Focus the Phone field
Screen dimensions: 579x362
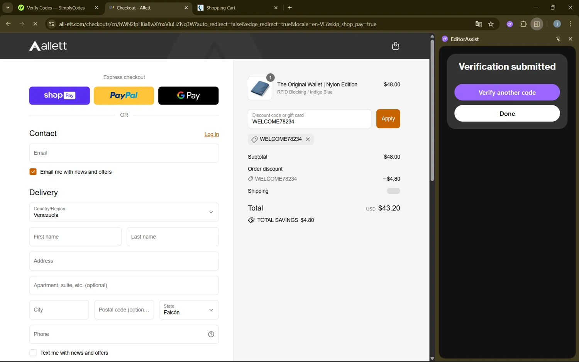(124, 334)
